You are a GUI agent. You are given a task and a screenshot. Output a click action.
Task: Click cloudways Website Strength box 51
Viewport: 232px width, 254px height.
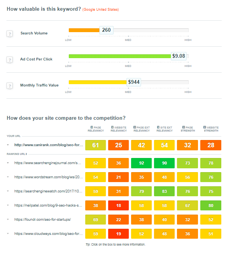211,234
